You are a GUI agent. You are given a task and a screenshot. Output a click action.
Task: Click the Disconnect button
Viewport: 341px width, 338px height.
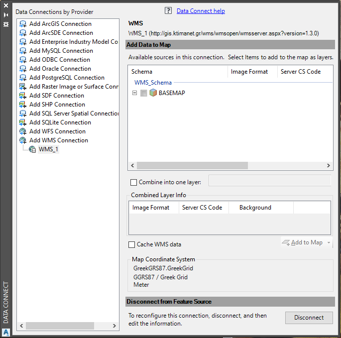(x=309, y=318)
